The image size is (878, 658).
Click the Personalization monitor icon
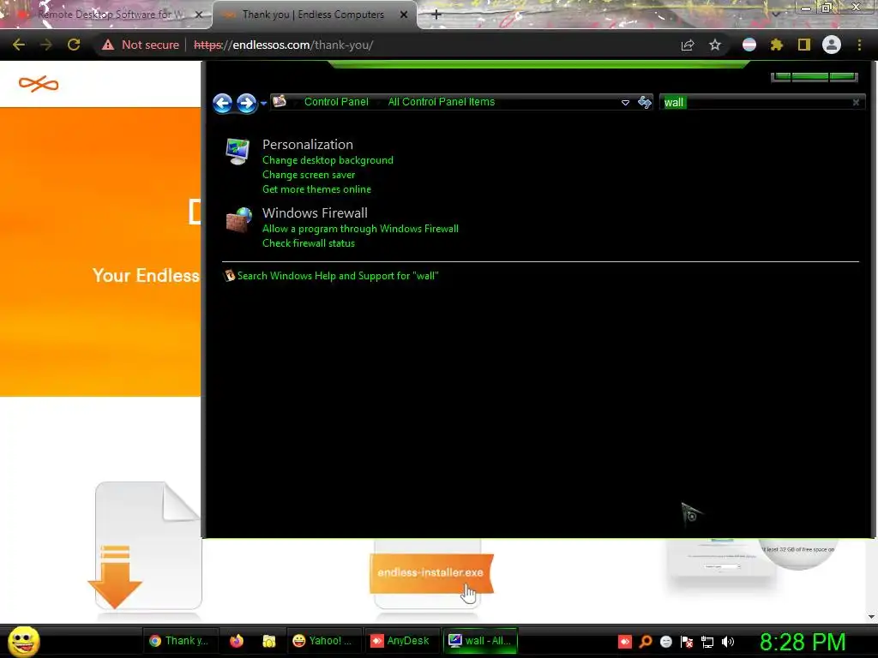[238, 151]
